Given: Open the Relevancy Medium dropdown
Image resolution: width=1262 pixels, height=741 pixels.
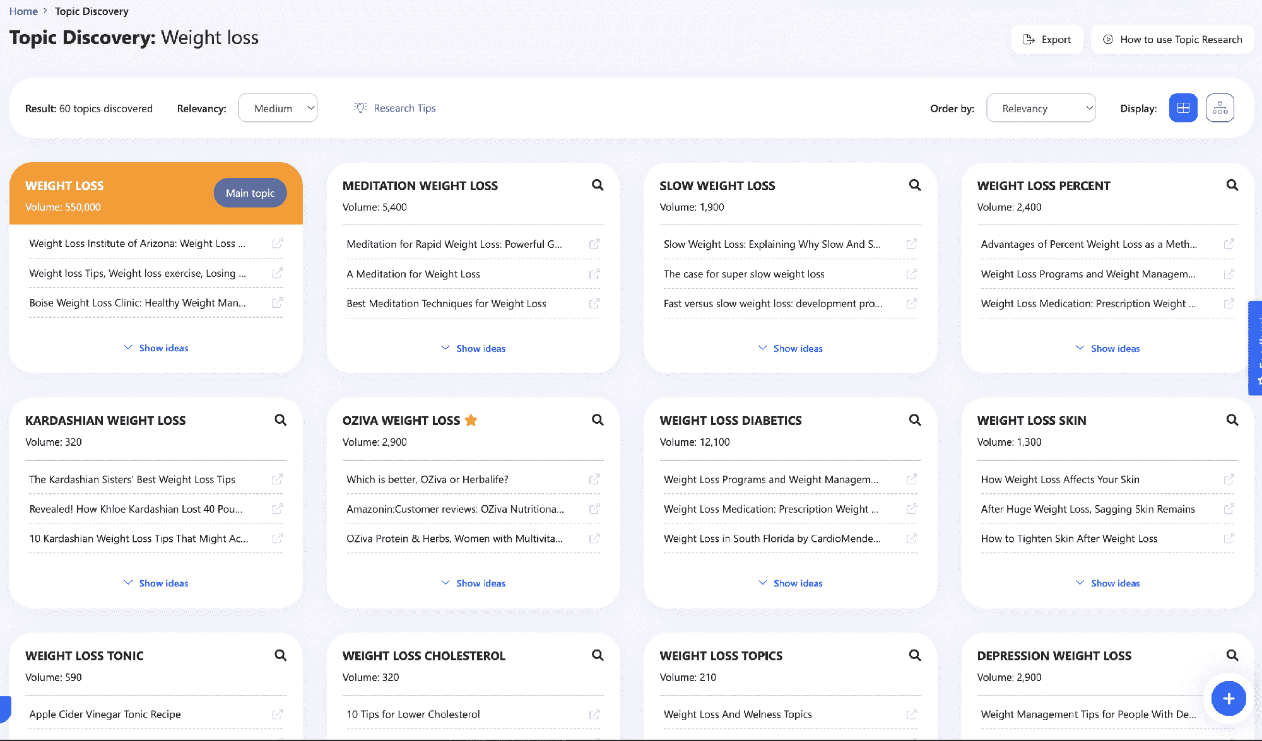Looking at the screenshot, I should coord(278,108).
